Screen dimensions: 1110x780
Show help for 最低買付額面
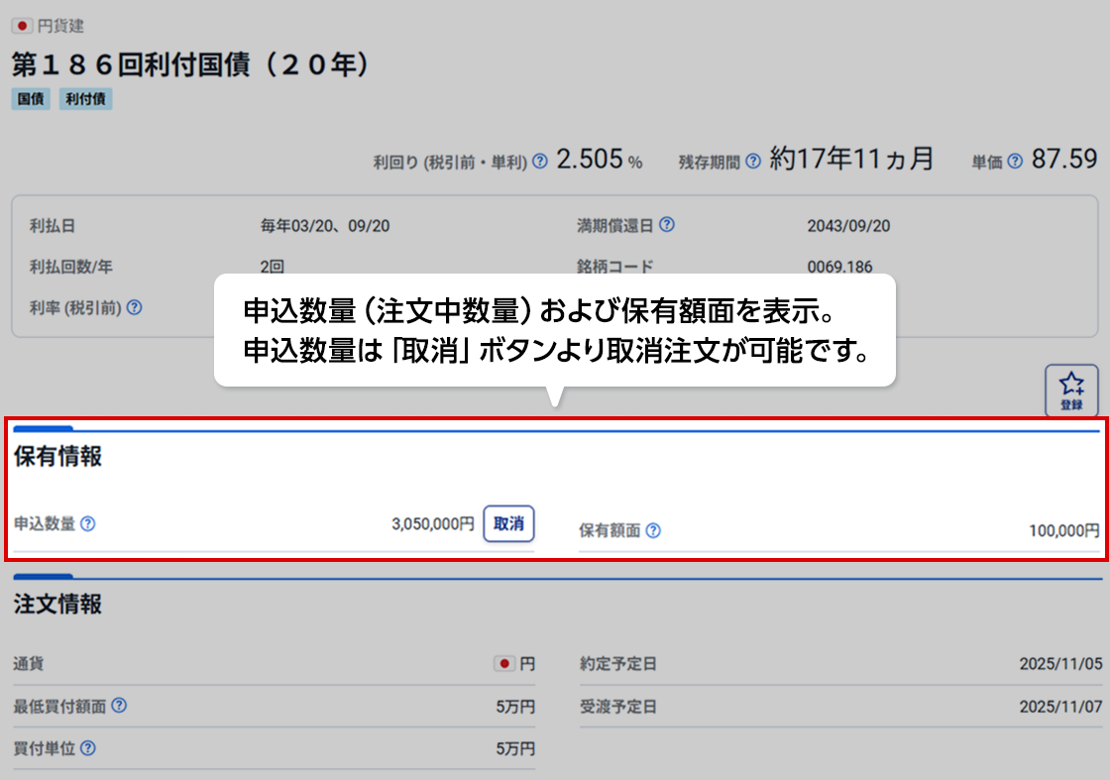tap(119, 706)
